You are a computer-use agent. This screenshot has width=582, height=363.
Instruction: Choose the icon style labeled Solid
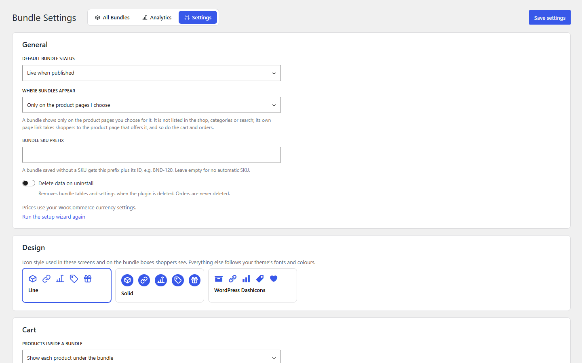(x=160, y=285)
